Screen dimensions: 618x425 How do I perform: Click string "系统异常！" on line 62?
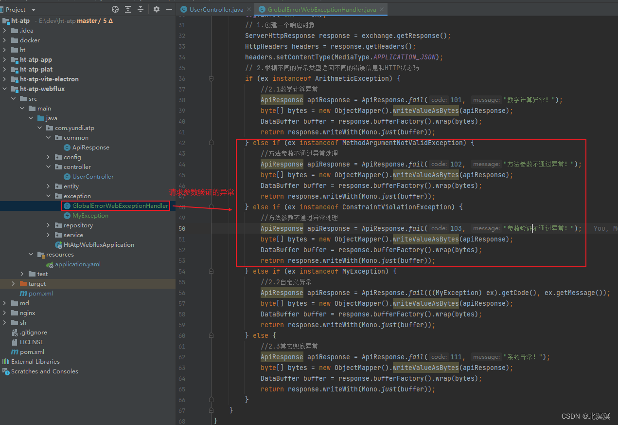coord(524,357)
